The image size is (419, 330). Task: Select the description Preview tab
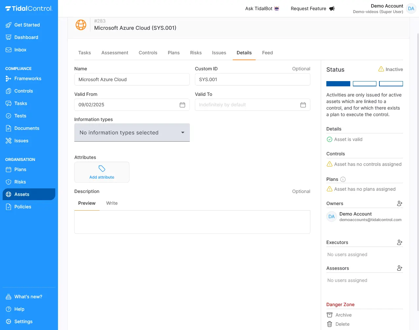tap(87, 203)
